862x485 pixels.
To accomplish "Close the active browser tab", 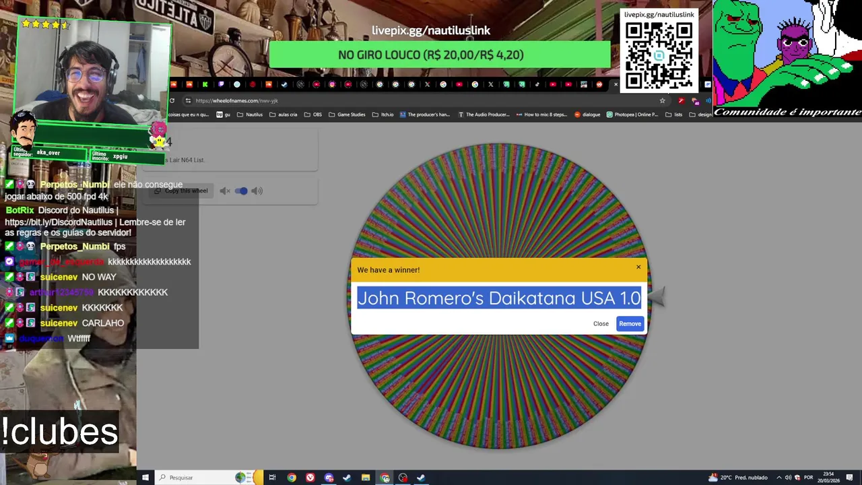I will (616, 84).
